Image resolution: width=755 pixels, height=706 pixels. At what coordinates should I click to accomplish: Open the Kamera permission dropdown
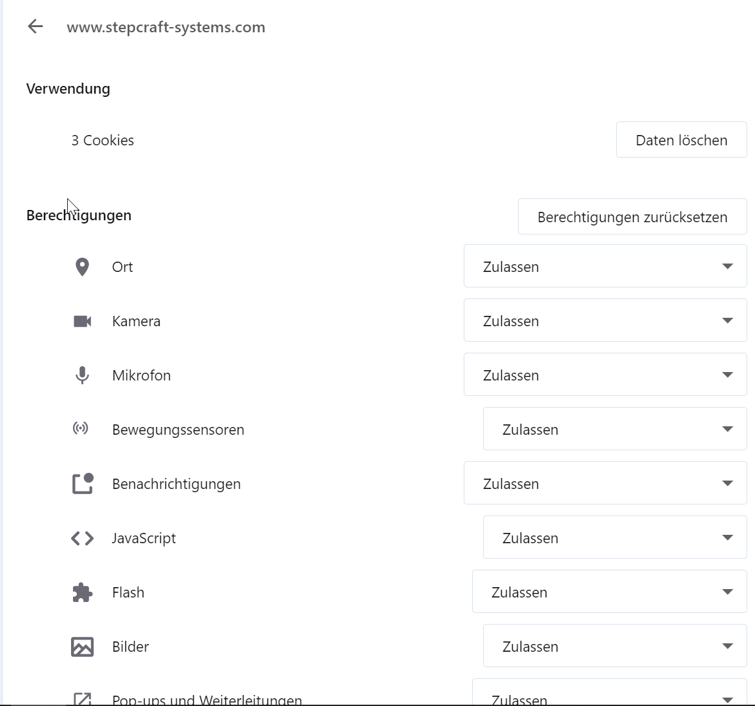click(x=605, y=320)
